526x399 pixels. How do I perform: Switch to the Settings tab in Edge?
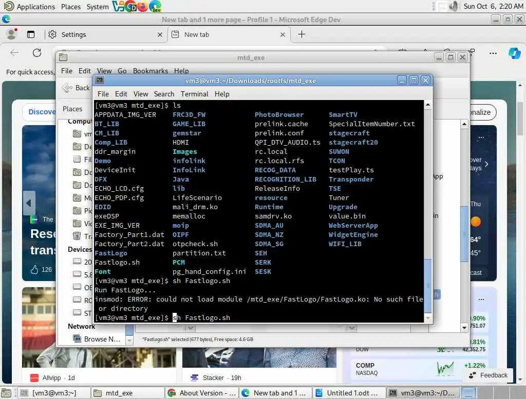(x=105, y=34)
